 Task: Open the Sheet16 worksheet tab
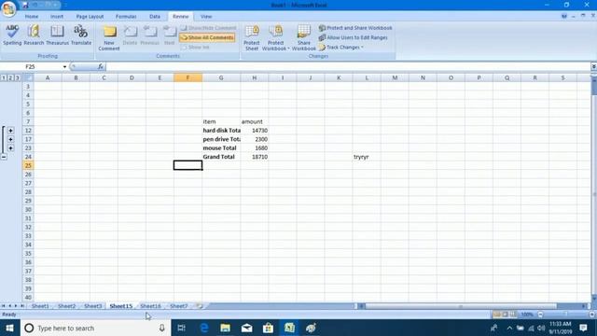(150, 306)
